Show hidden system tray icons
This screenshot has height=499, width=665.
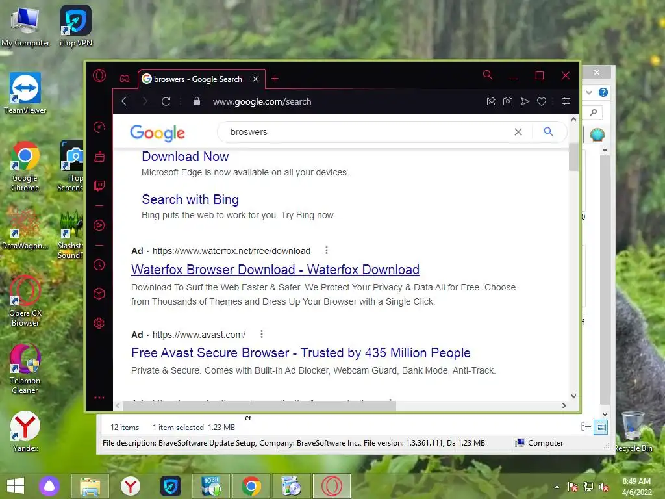(557, 487)
